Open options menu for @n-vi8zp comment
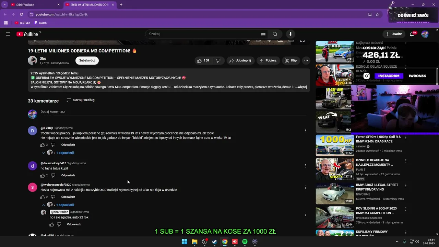The image size is (439, 247). click(306, 130)
